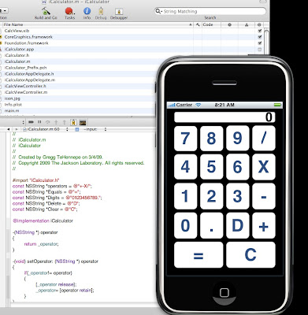The width and height of the screenshot is (308, 315).
Task: Click the Code column header
Action: point(211,24)
